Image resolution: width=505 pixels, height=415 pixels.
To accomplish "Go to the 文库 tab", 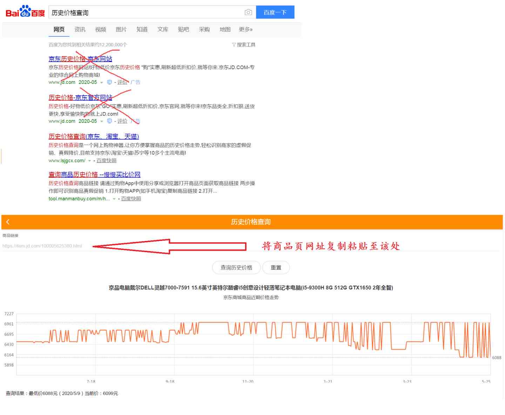I will [x=162, y=29].
